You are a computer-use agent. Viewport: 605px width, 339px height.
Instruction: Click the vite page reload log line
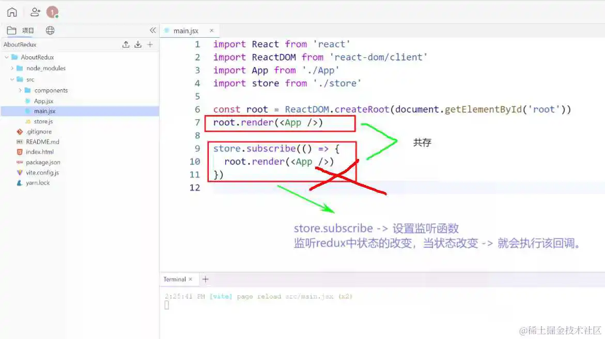tap(258, 296)
